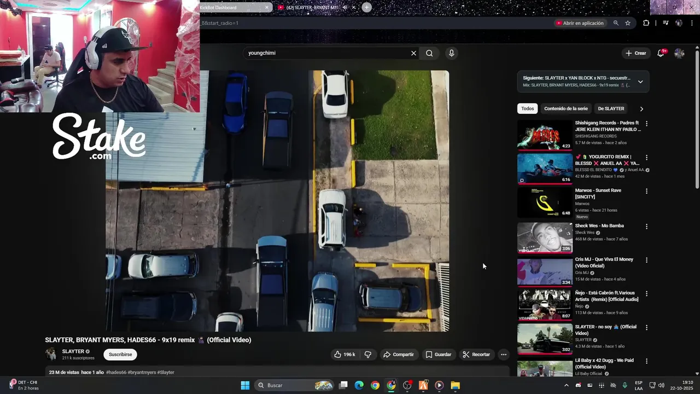Open options for Marwos Sunset Rave video

[646, 191]
